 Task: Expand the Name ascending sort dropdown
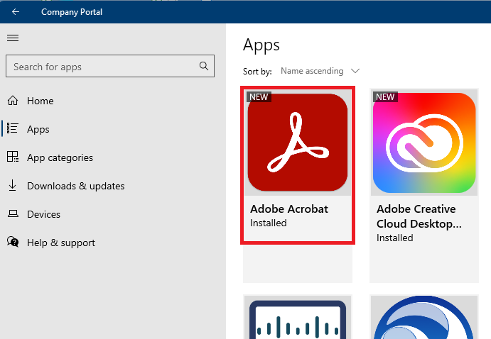click(320, 71)
